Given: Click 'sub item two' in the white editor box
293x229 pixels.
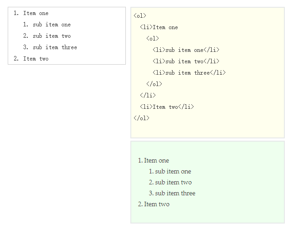Looking at the screenshot, I should (52, 36).
